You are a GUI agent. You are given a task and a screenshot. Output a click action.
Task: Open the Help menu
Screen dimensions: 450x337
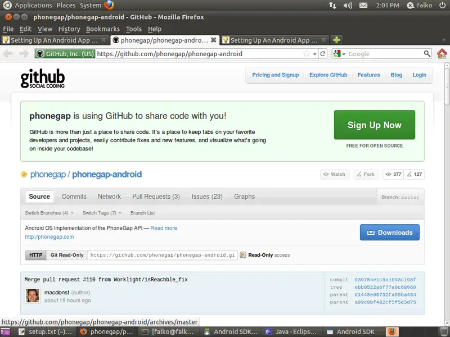pyautogui.click(x=155, y=29)
